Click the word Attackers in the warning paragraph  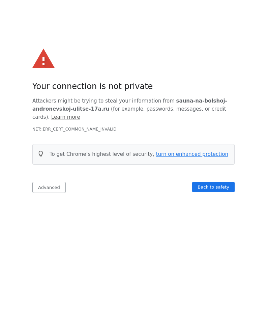click(44, 101)
